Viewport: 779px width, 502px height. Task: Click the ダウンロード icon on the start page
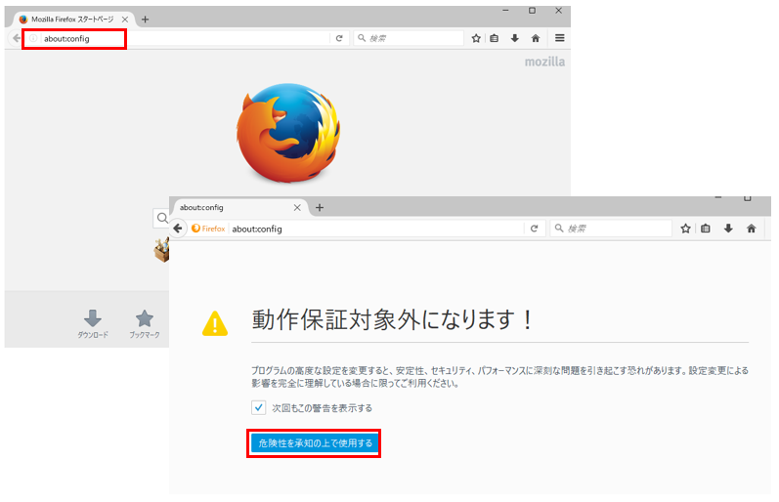click(x=93, y=318)
